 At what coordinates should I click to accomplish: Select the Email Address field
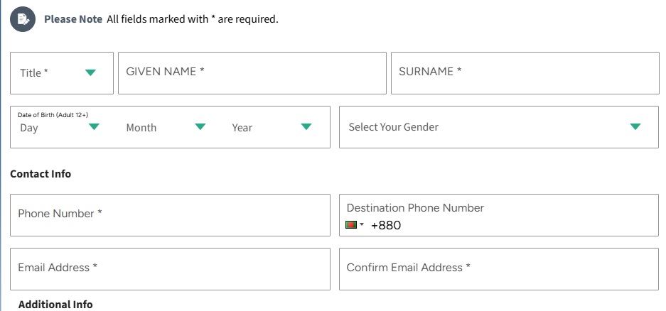pos(170,269)
